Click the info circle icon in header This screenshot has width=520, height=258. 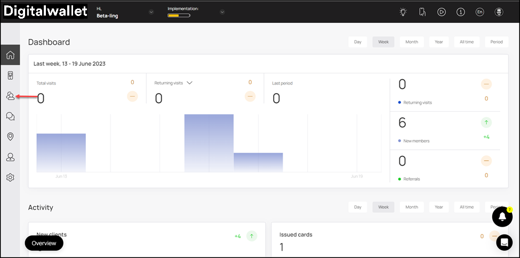[x=460, y=12]
